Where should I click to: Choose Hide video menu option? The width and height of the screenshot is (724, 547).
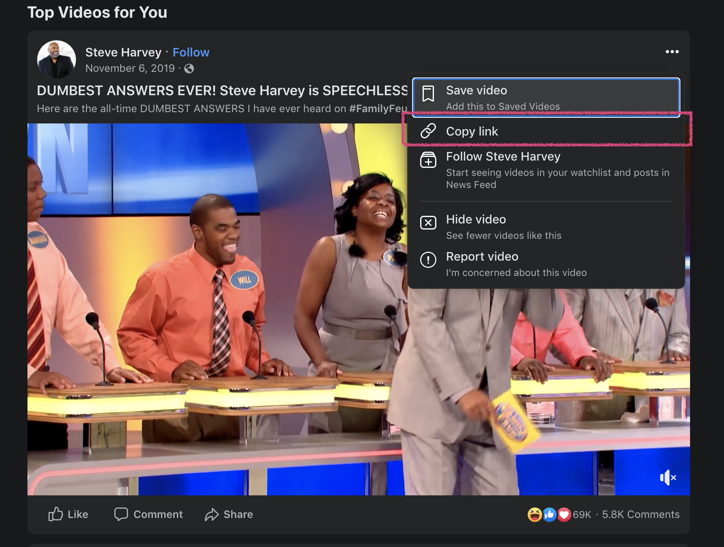click(x=476, y=219)
